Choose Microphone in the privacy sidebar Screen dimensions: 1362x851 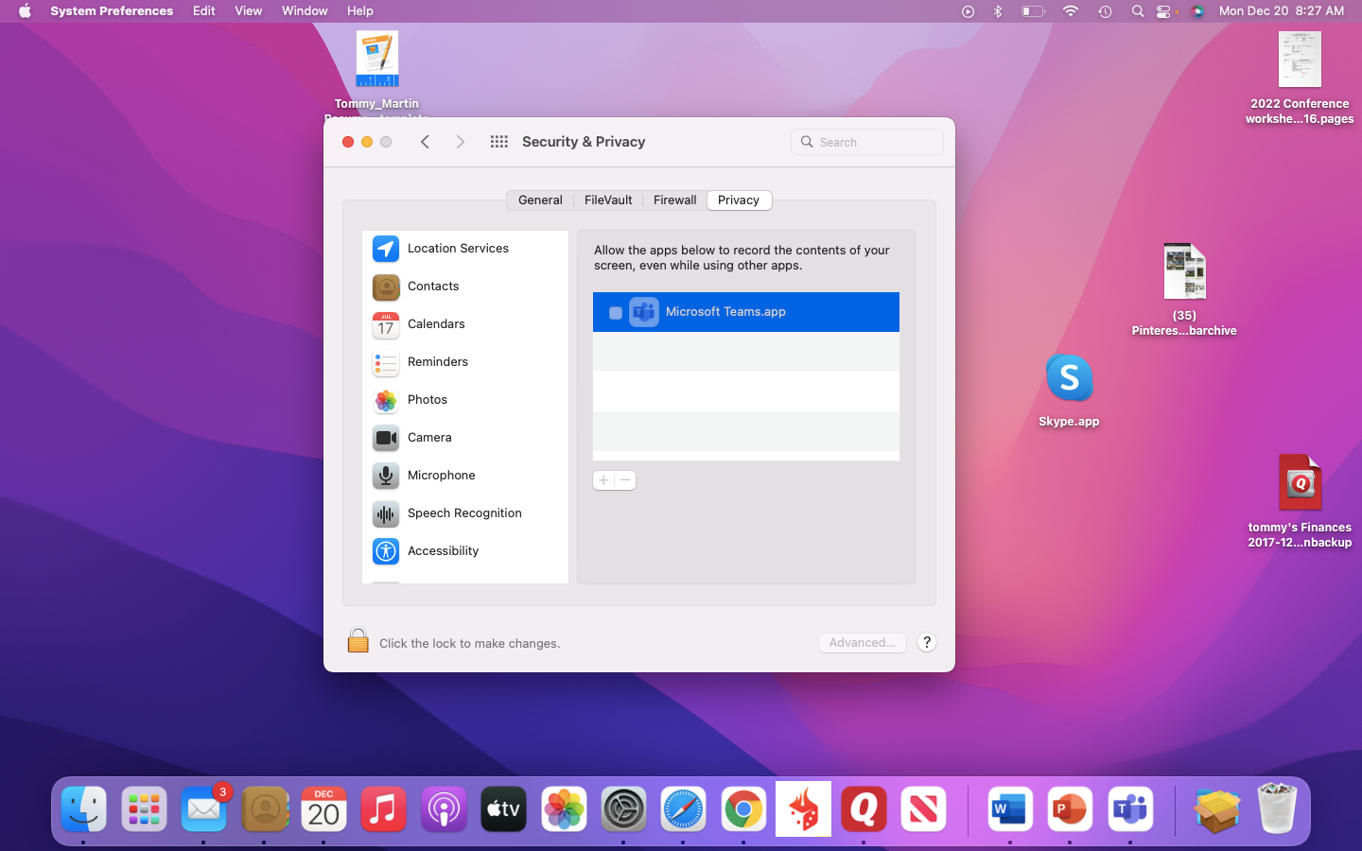(x=465, y=476)
